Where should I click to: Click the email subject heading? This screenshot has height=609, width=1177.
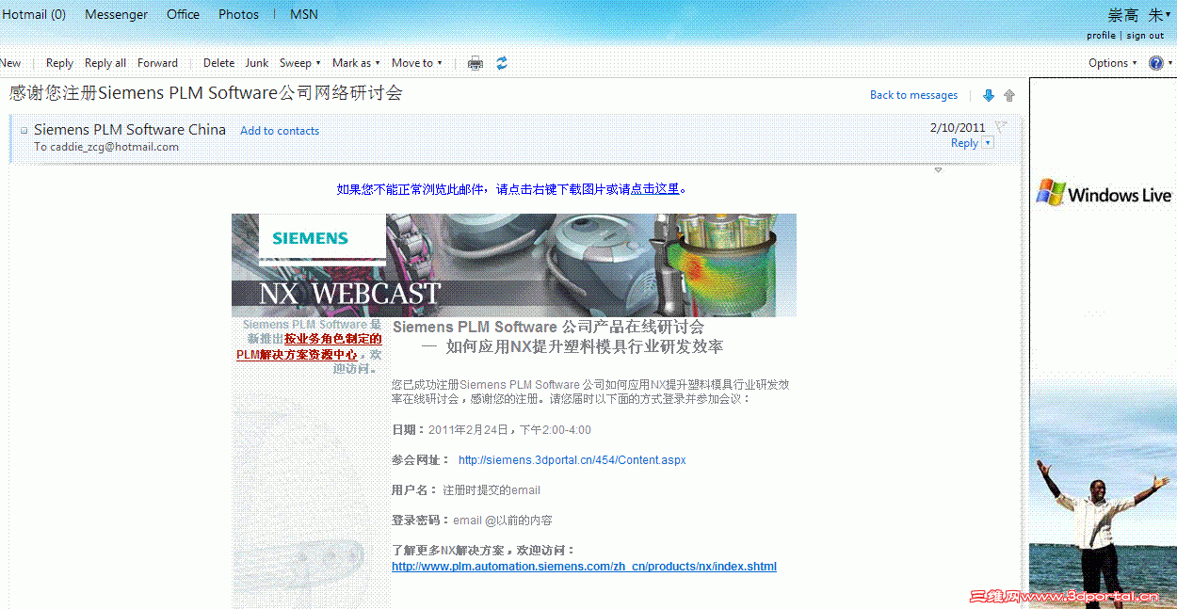tap(206, 93)
